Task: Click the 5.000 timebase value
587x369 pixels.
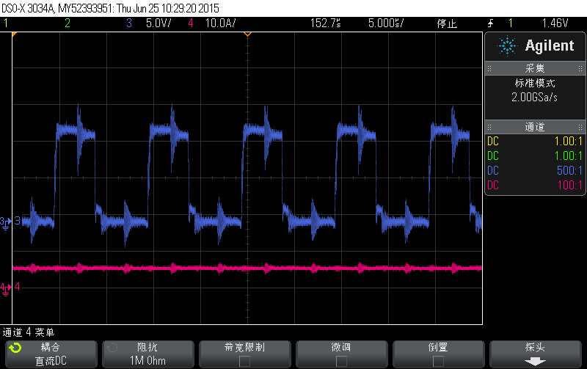Action: coord(386,23)
